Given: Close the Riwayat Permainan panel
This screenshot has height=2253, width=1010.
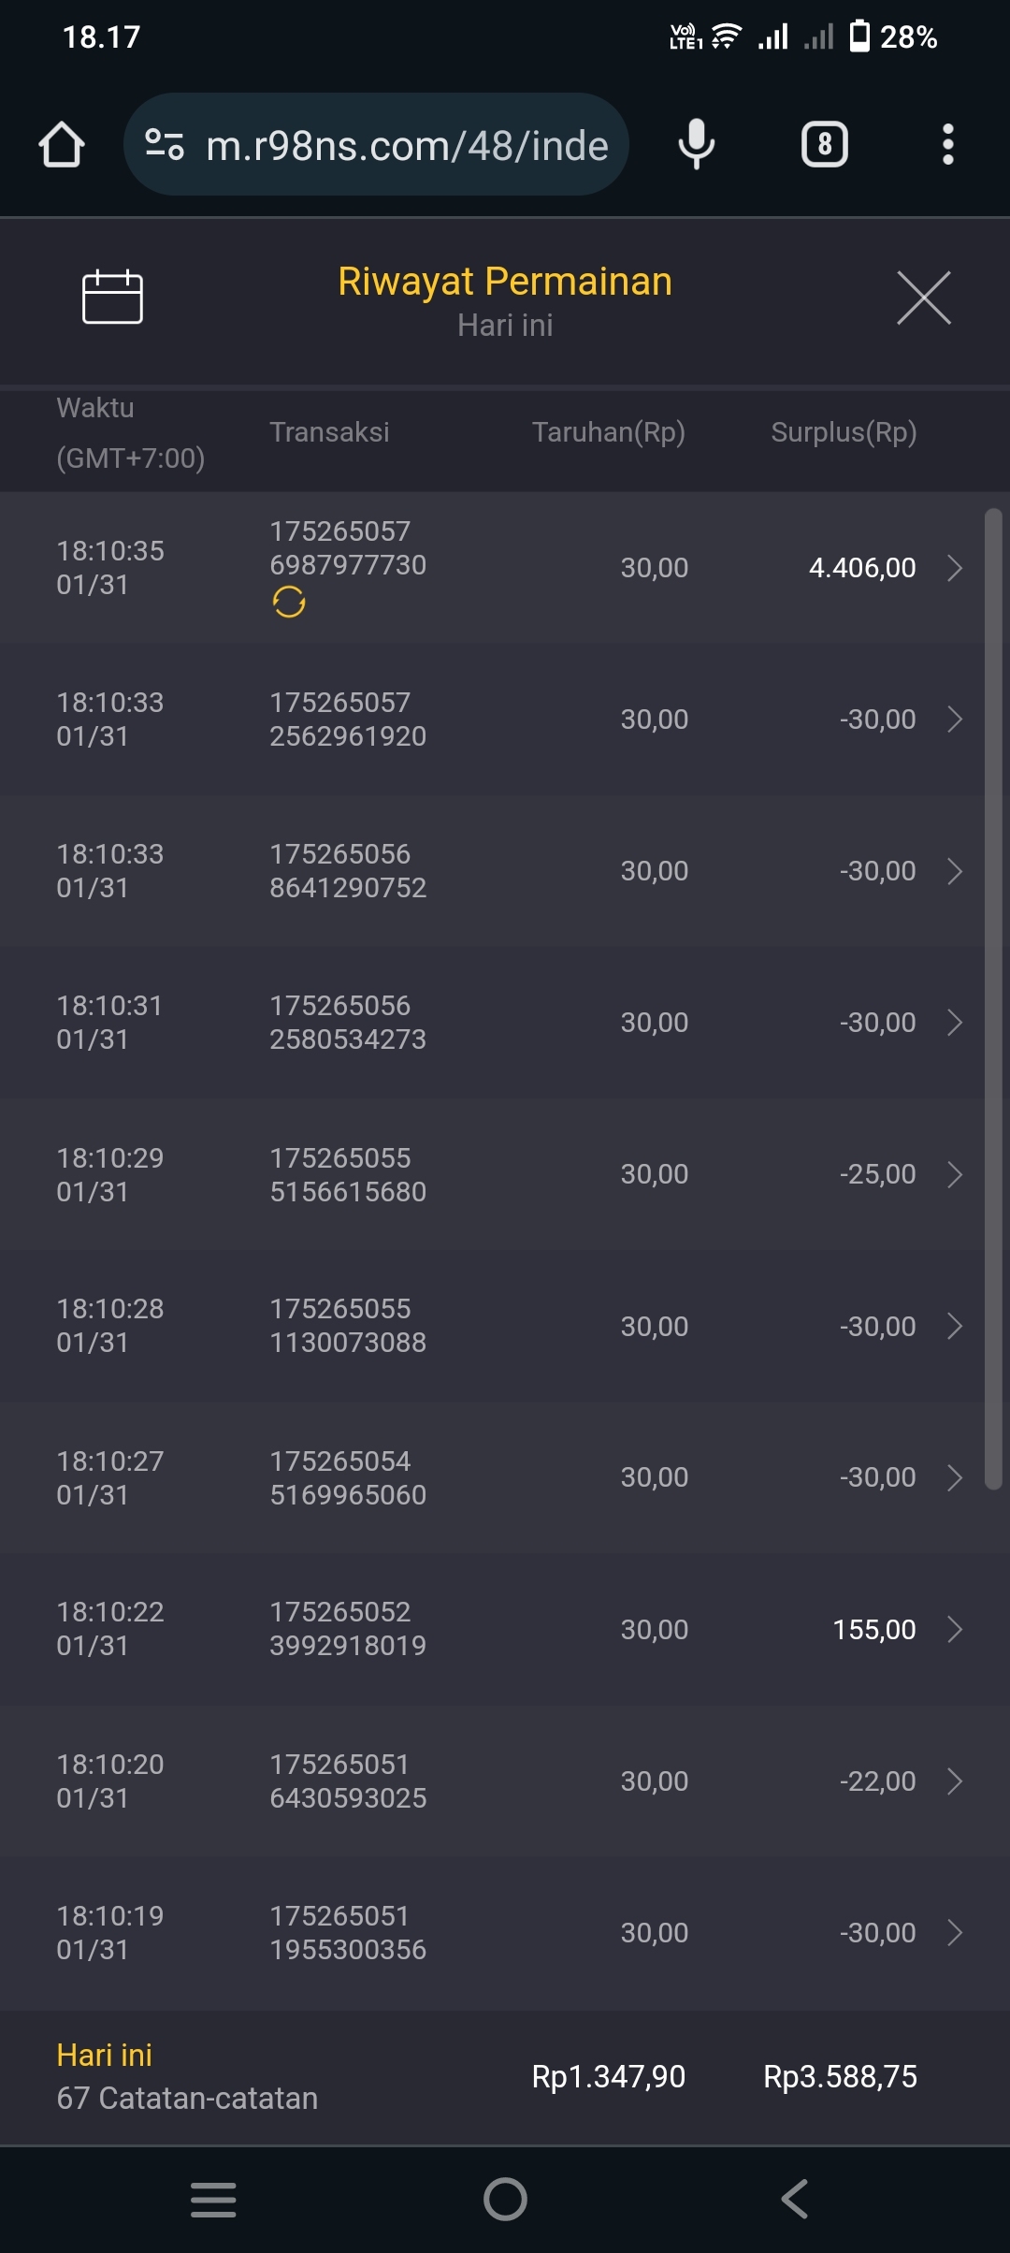Looking at the screenshot, I should (x=923, y=298).
